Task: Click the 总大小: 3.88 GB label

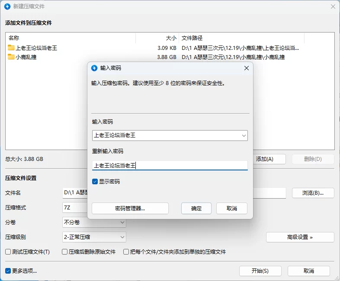Action: click(x=24, y=159)
